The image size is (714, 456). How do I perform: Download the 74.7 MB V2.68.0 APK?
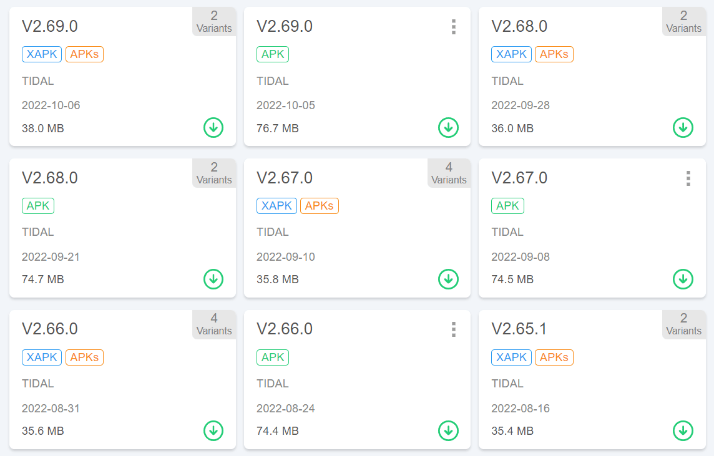point(213,279)
